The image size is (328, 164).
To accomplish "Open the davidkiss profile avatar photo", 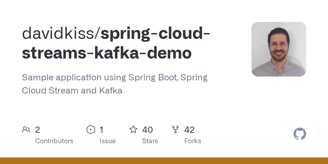I will pyautogui.click(x=279, y=49).
